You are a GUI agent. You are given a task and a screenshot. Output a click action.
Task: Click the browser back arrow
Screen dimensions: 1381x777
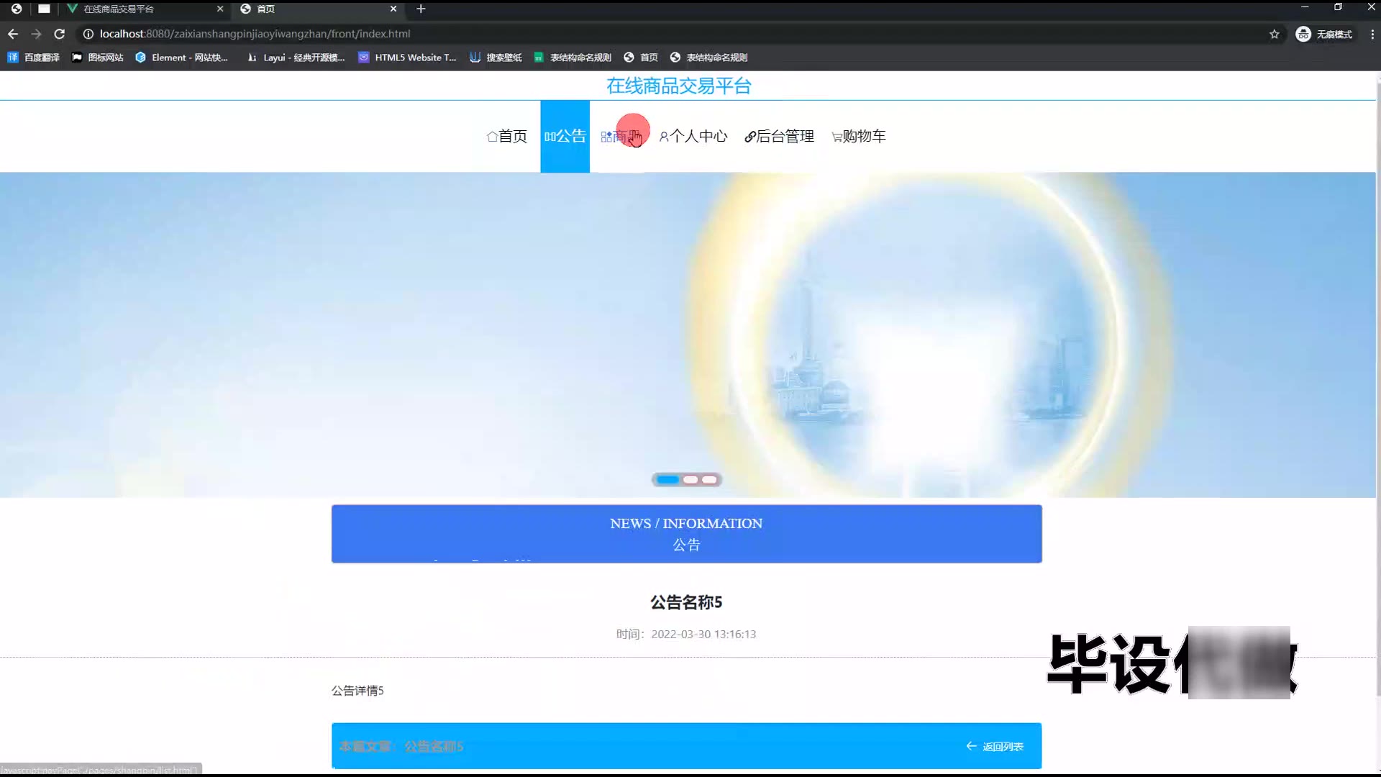[13, 34]
